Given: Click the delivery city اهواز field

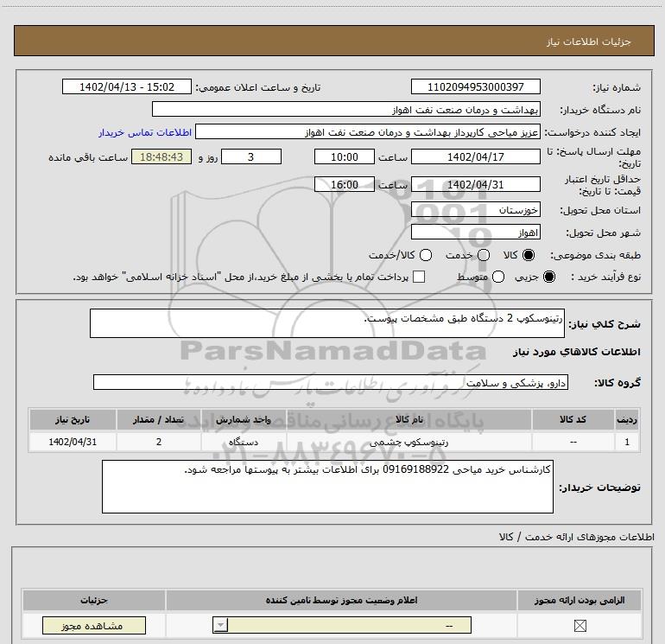Looking at the screenshot, I should (475, 232).
